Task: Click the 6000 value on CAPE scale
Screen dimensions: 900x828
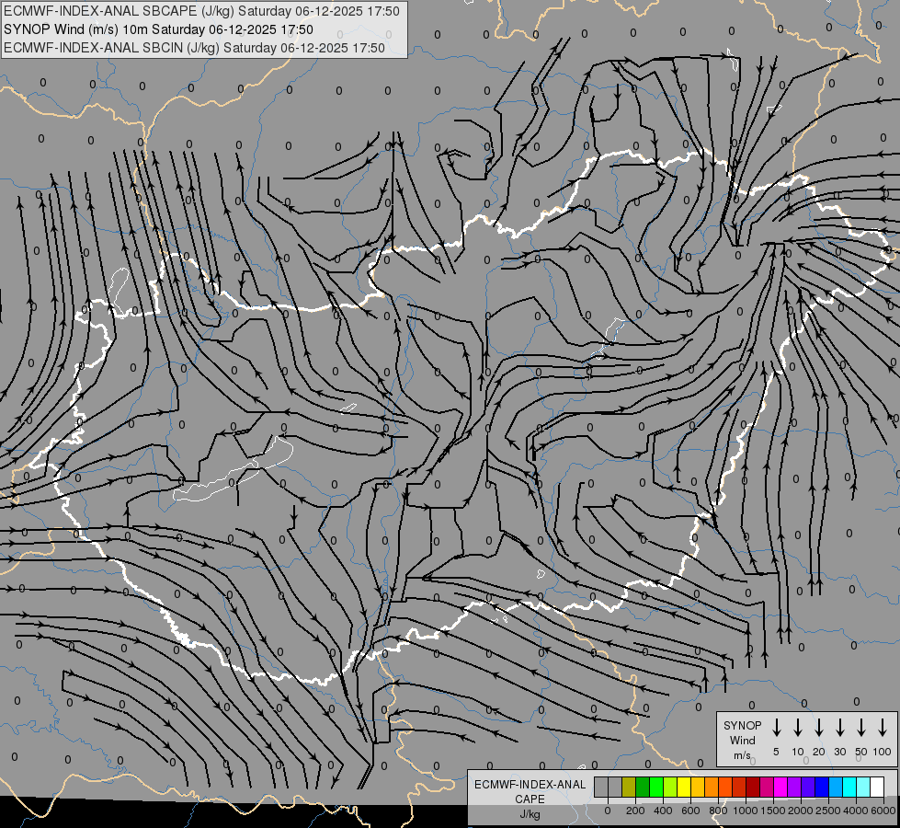Action: [883, 811]
